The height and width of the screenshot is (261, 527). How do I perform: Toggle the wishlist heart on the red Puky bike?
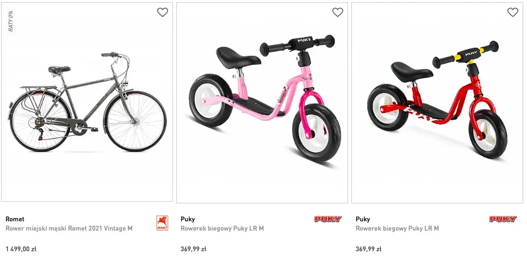coord(513,13)
